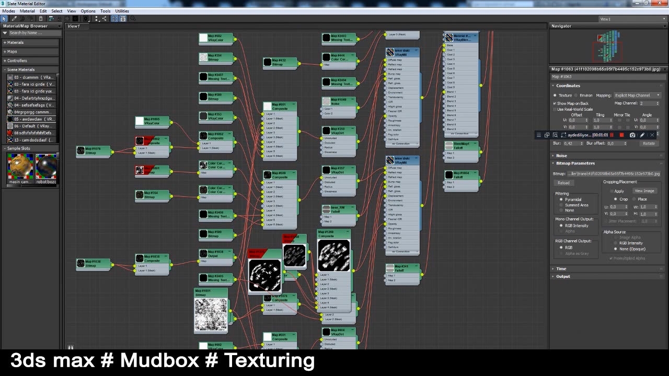This screenshot has height=376, width=669.
Task: Click the recorder region-search icon
Action: [x=555, y=135]
